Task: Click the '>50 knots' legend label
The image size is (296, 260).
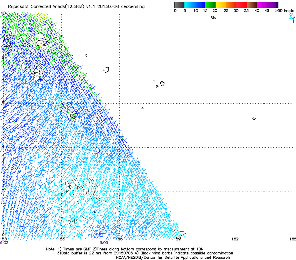Action: tap(284, 10)
